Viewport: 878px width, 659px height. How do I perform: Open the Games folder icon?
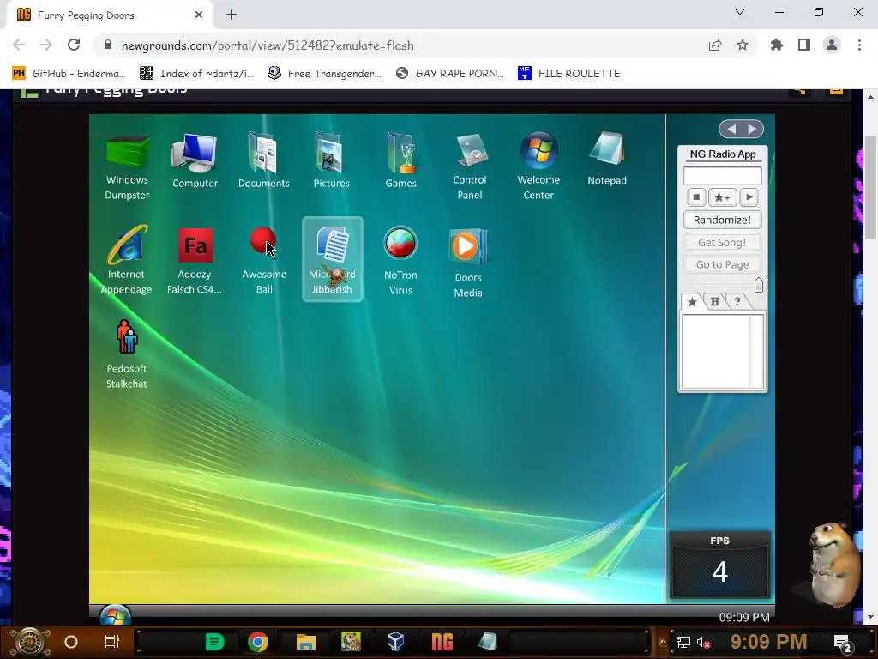(x=401, y=160)
